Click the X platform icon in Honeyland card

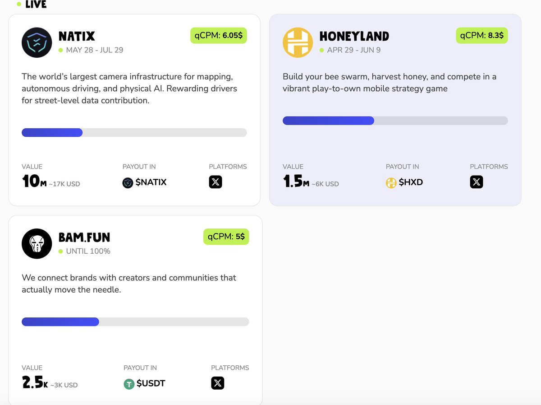[x=477, y=182]
